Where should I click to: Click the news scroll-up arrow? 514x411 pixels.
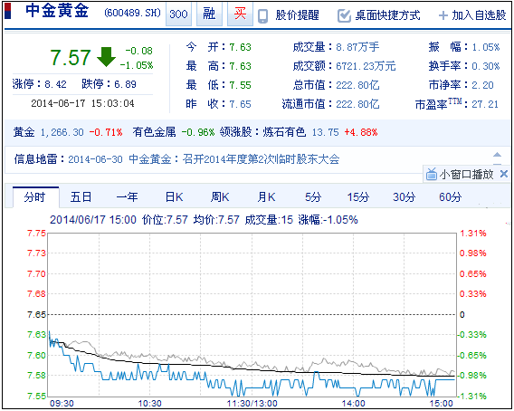coord(498,155)
